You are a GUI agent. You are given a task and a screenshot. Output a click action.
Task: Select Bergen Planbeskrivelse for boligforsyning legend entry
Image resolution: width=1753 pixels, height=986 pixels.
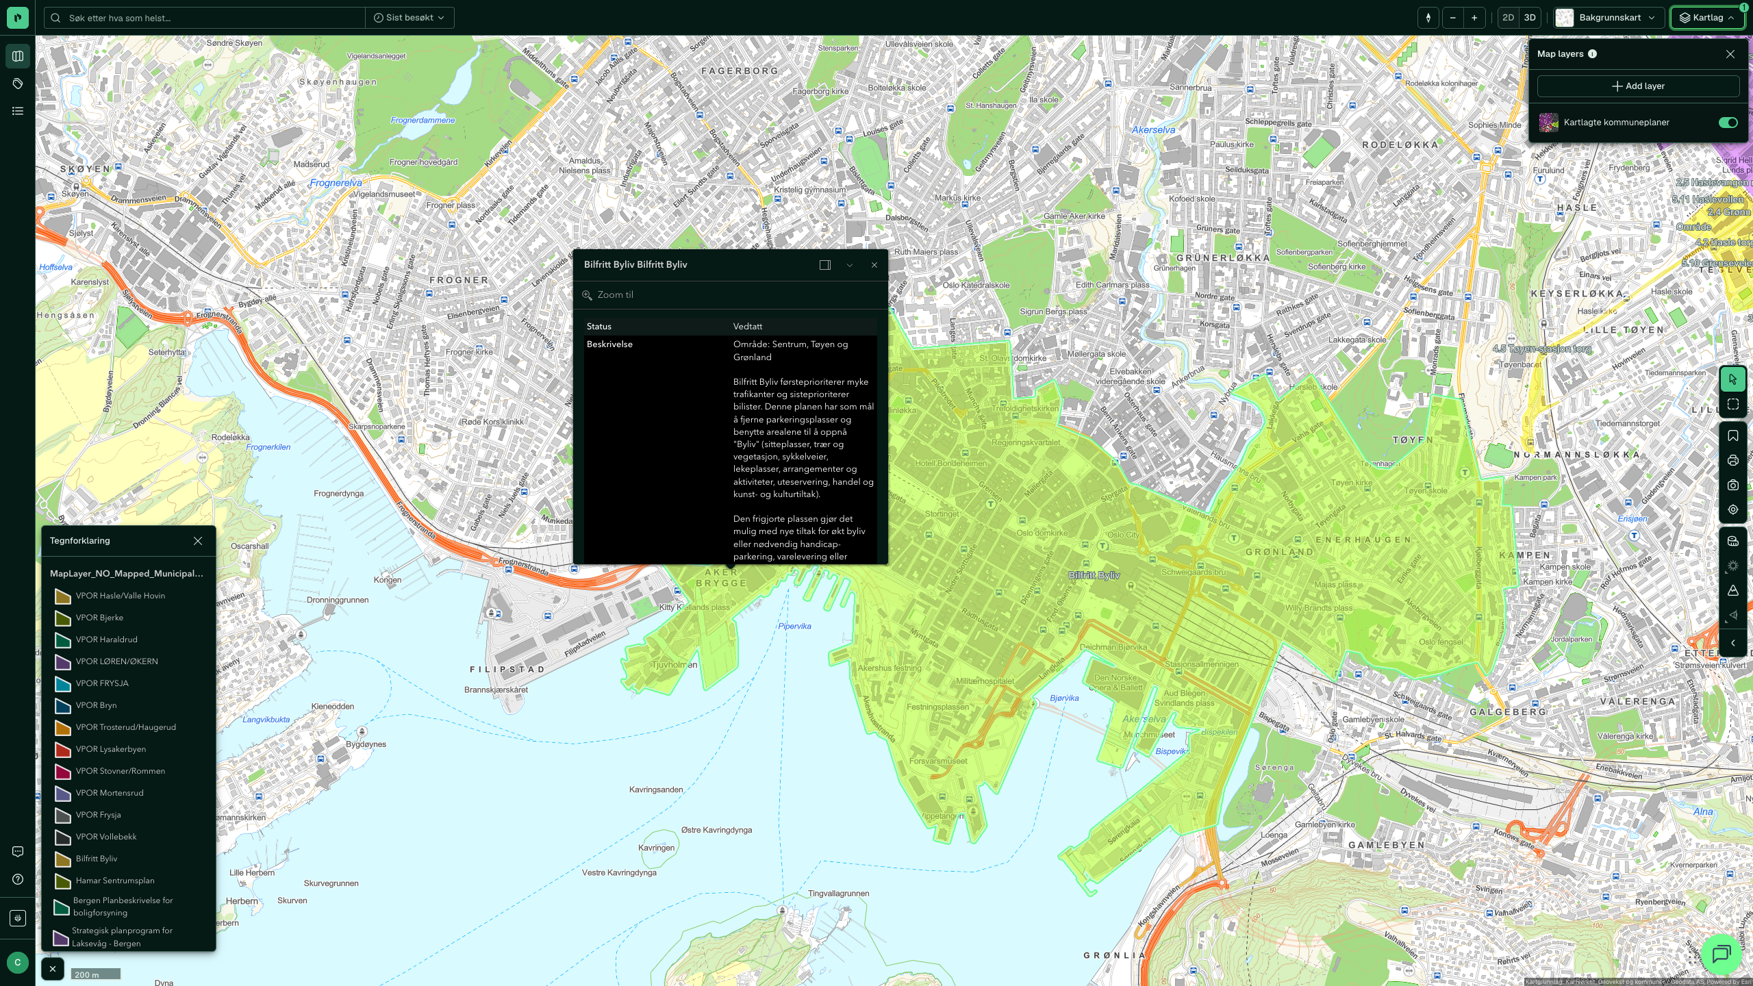pyautogui.click(x=123, y=907)
